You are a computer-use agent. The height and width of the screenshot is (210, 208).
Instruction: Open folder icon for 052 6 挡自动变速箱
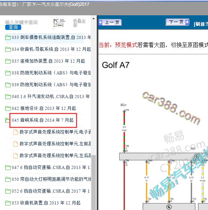(8, 191)
